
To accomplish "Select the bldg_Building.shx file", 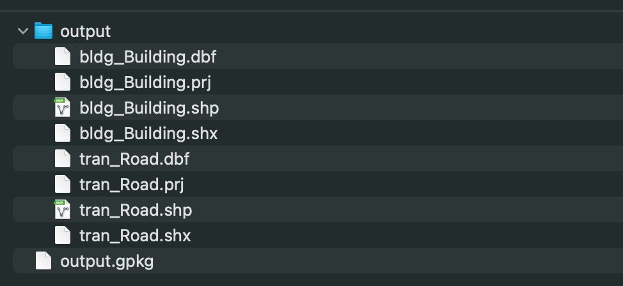I will [x=148, y=133].
